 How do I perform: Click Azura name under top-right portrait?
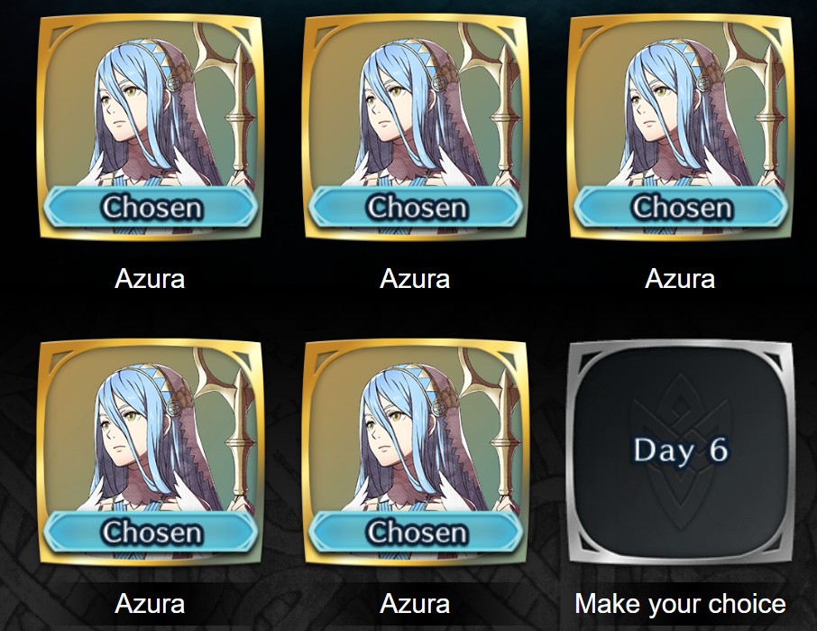(681, 278)
